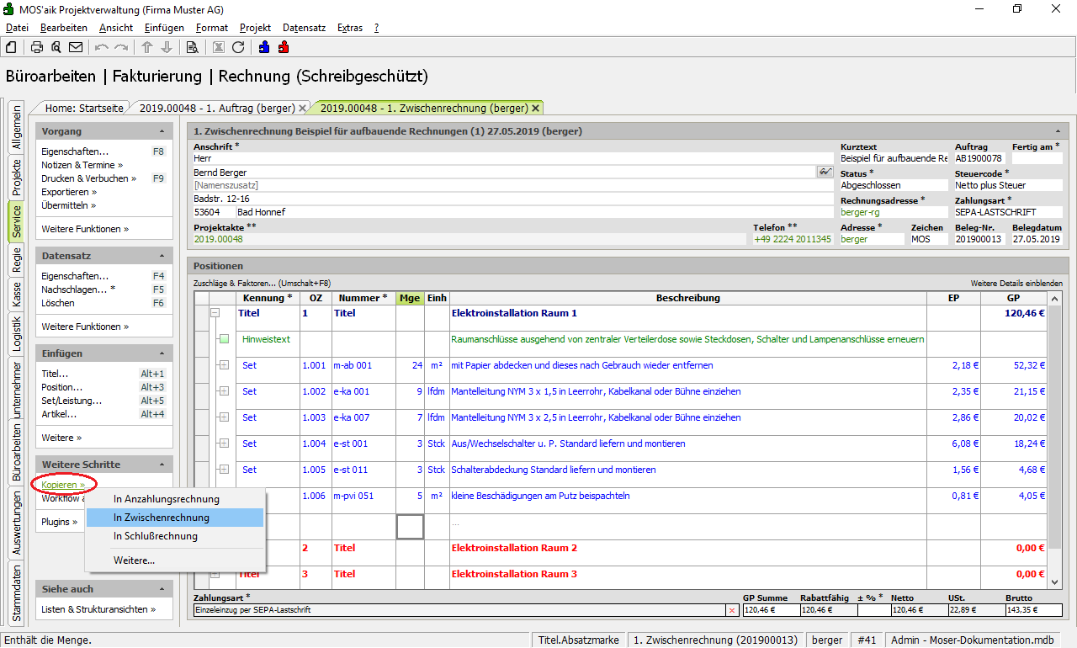This screenshot has height=648, width=1077.
Task: Click the printer icon in the toolbar
Action: tap(37, 47)
